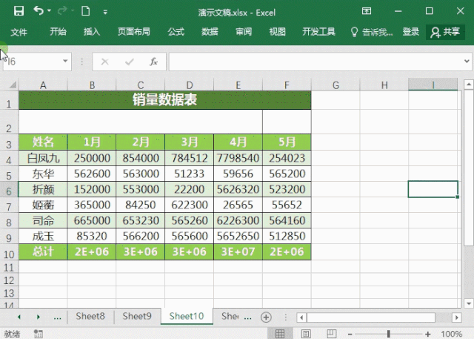Screen dimensions: 474x339
Task: Click the zoom in plus button
Action: (428, 334)
